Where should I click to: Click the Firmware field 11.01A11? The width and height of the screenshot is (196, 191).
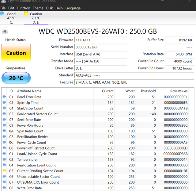pyautogui.click(x=101, y=40)
